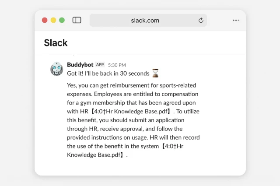Image resolution: width=280 pixels, height=186 pixels.
Task: Click the APP badge beside Buddybot
Action: pyautogui.click(x=100, y=65)
